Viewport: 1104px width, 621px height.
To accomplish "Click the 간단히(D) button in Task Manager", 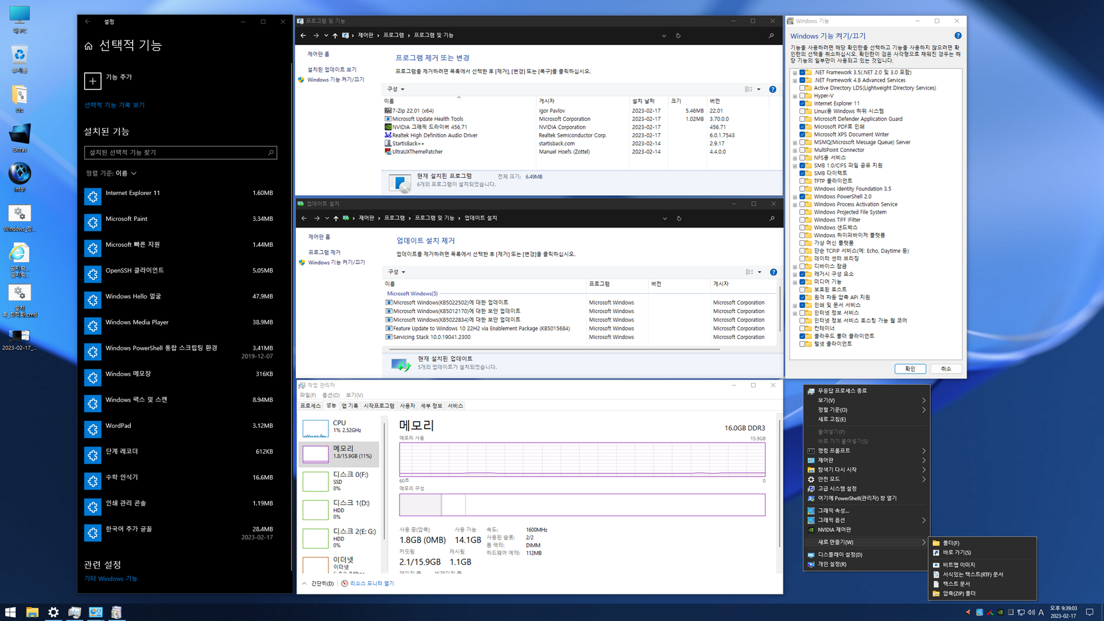I will [318, 584].
